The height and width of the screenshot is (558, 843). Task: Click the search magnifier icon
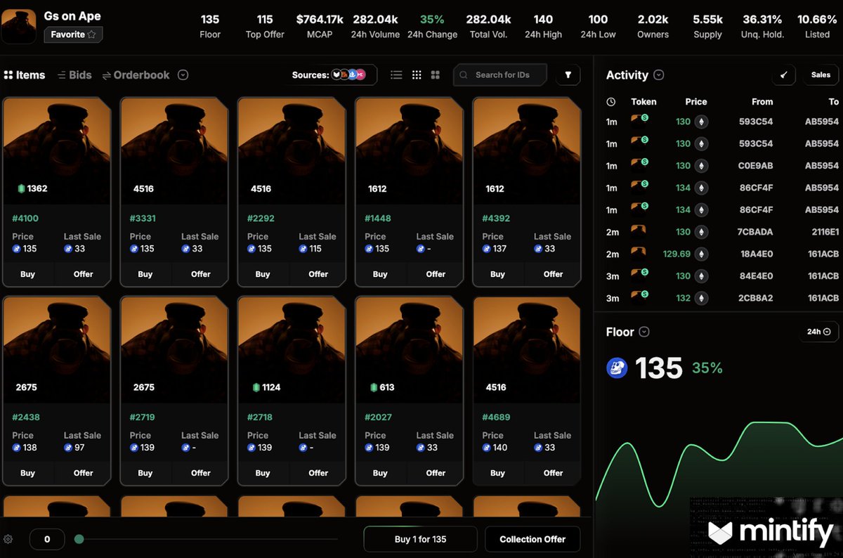[464, 74]
